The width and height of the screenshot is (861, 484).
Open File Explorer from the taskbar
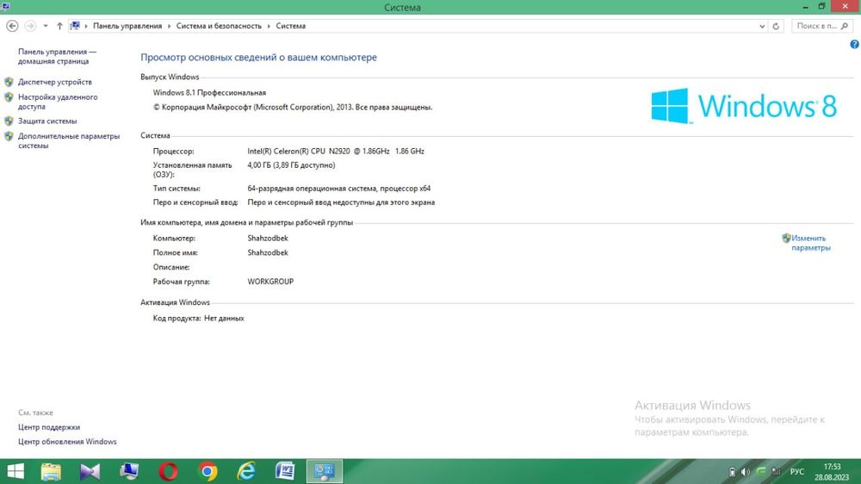coord(51,471)
